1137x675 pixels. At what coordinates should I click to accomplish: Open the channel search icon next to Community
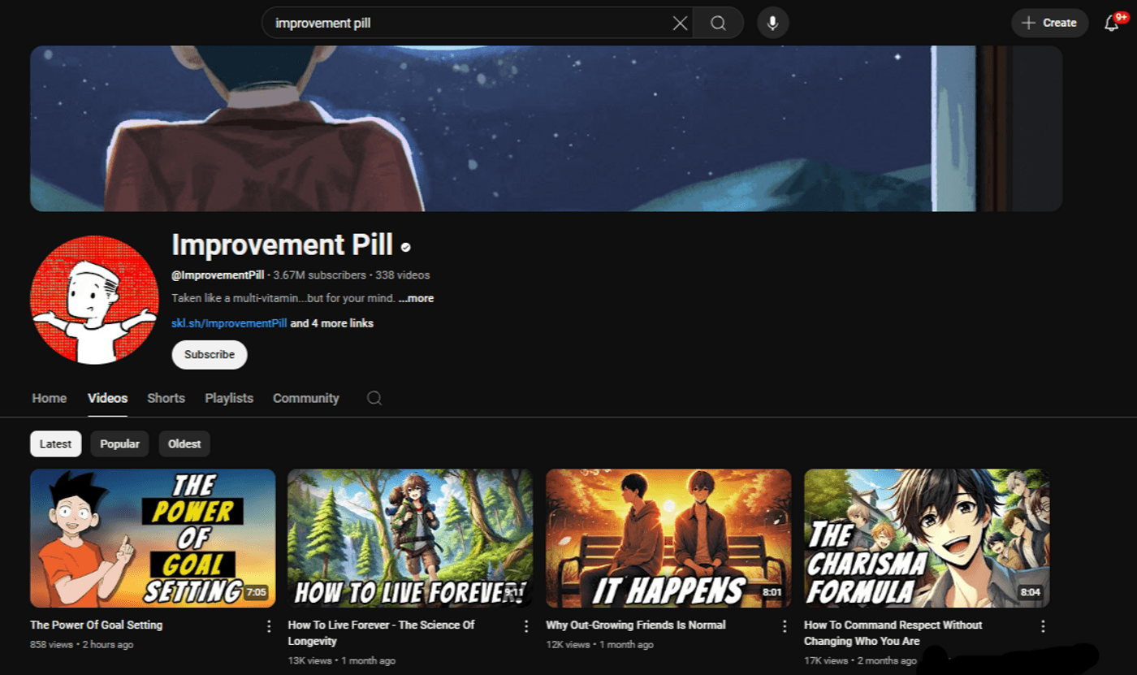point(374,399)
